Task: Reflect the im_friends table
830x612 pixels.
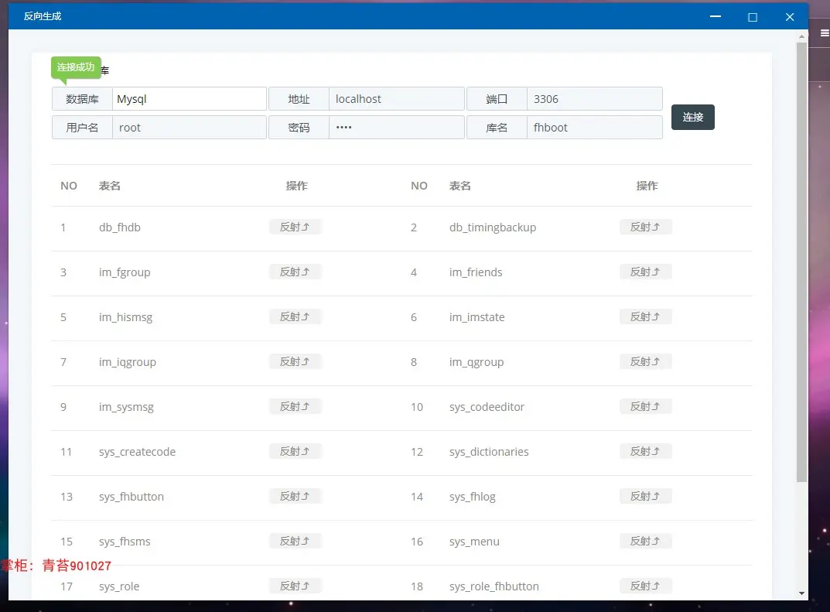Action: click(645, 272)
